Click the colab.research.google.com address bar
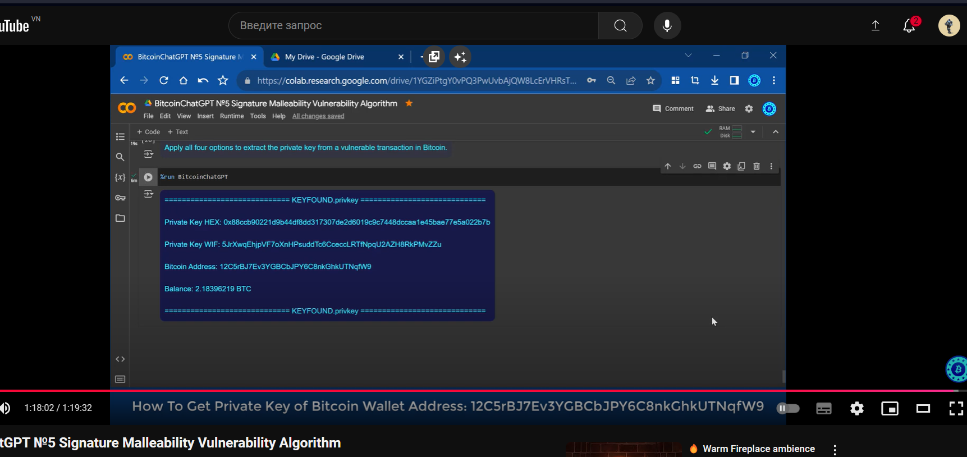The width and height of the screenshot is (967, 457). (x=416, y=80)
